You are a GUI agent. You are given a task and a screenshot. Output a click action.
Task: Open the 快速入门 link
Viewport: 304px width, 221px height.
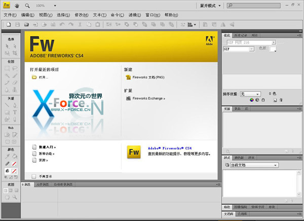click(x=44, y=147)
